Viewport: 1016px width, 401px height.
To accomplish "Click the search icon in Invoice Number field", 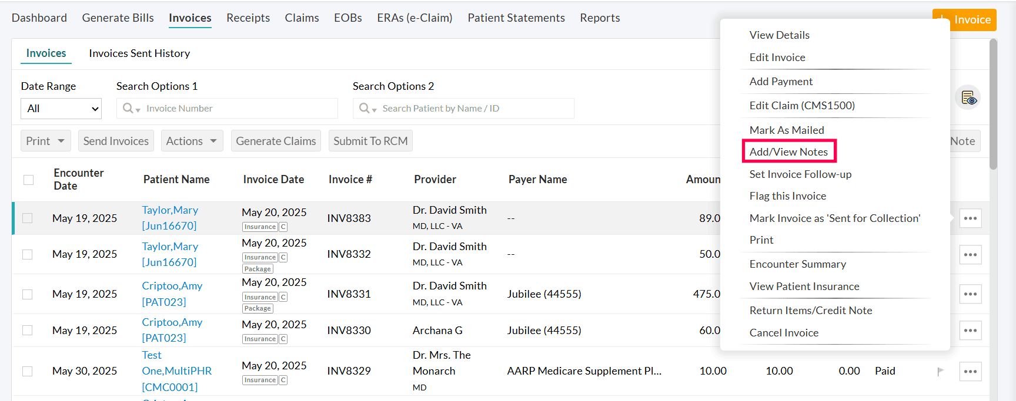I will [x=128, y=109].
